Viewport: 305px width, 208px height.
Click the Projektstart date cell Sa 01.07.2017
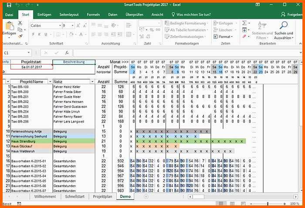point(31,67)
